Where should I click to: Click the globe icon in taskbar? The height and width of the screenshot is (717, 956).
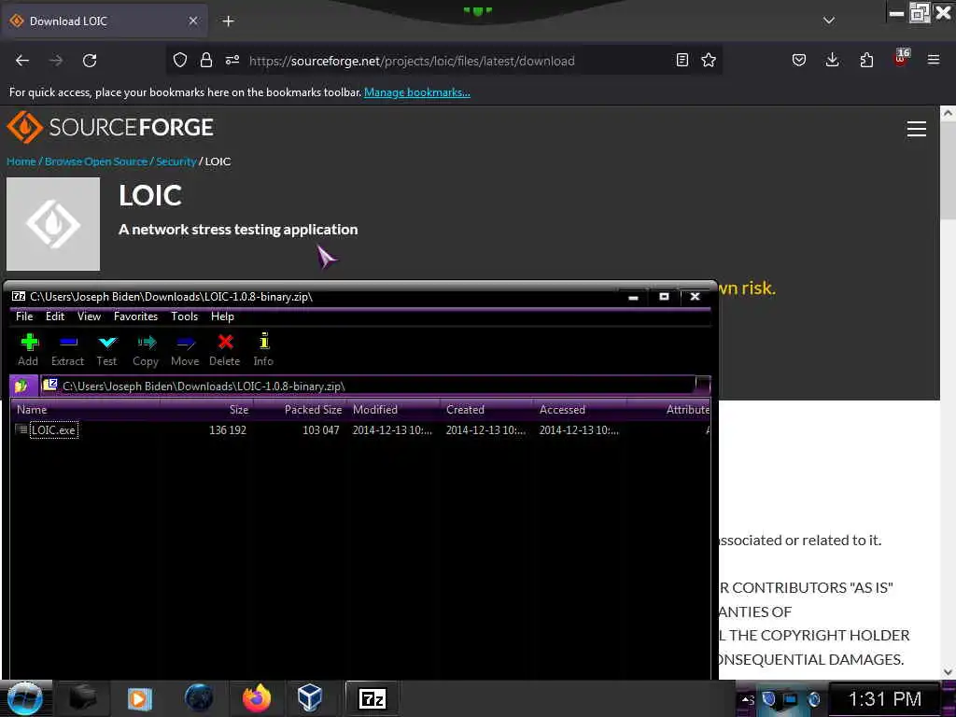click(x=199, y=698)
